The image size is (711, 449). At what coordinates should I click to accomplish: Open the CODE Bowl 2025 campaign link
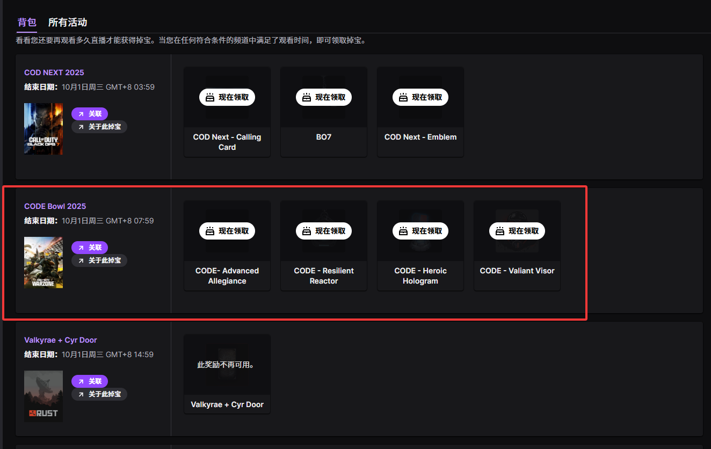point(55,206)
